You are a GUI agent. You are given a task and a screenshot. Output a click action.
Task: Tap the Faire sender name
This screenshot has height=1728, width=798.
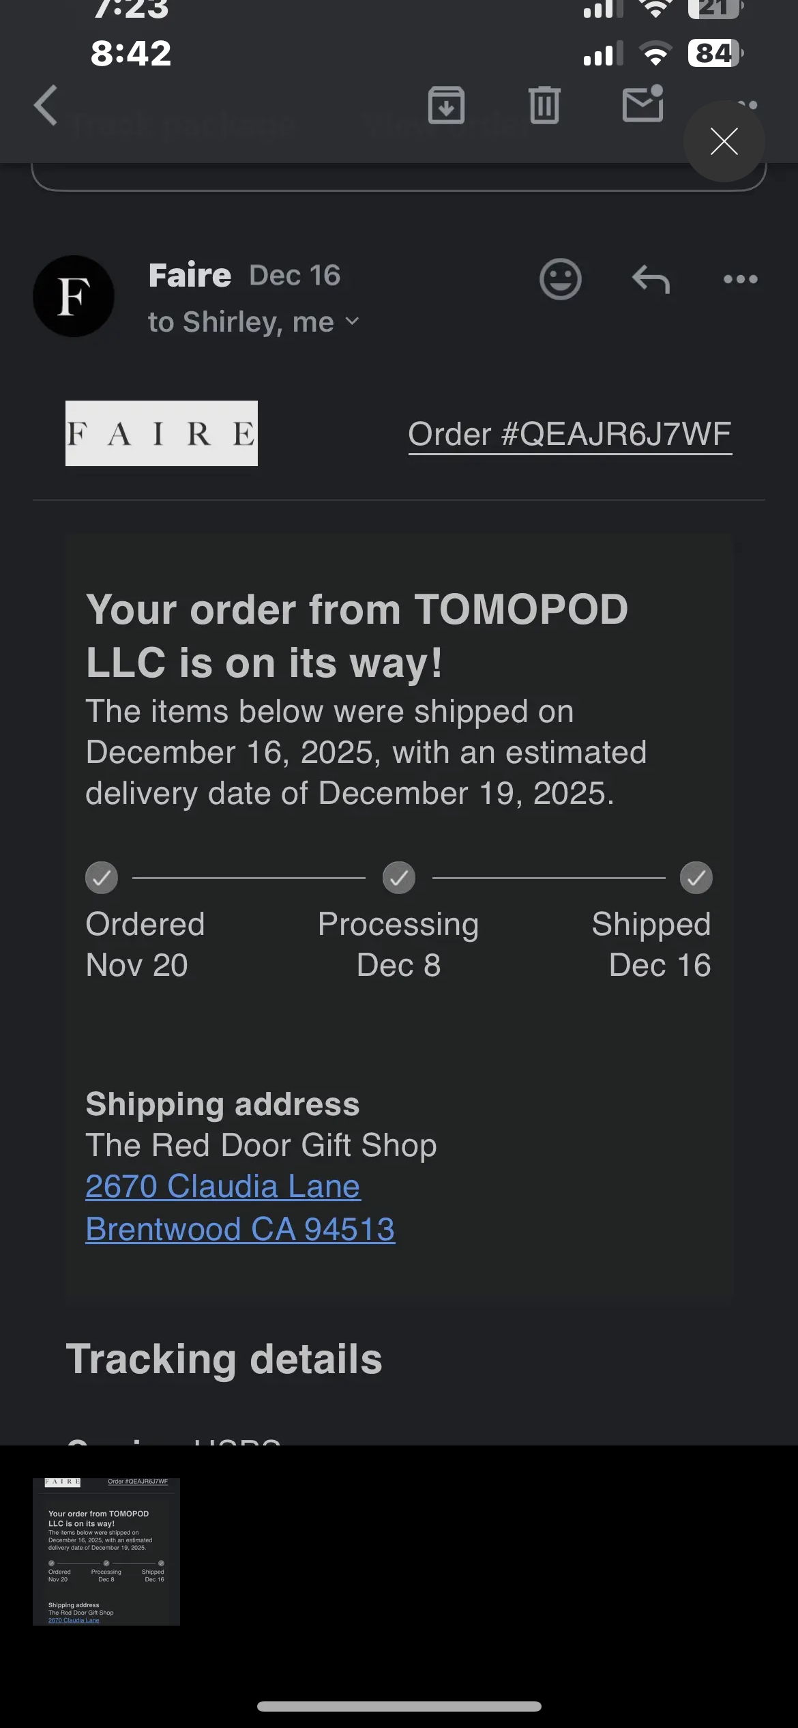pyautogui.click(x=190, y=275)
